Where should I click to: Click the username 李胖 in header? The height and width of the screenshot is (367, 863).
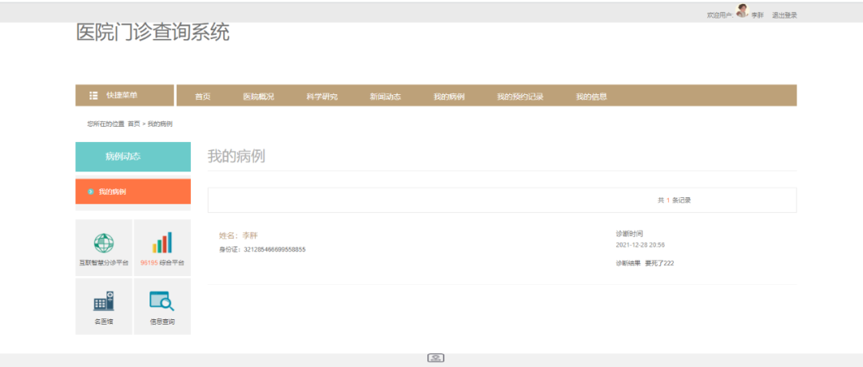(758, 15)
